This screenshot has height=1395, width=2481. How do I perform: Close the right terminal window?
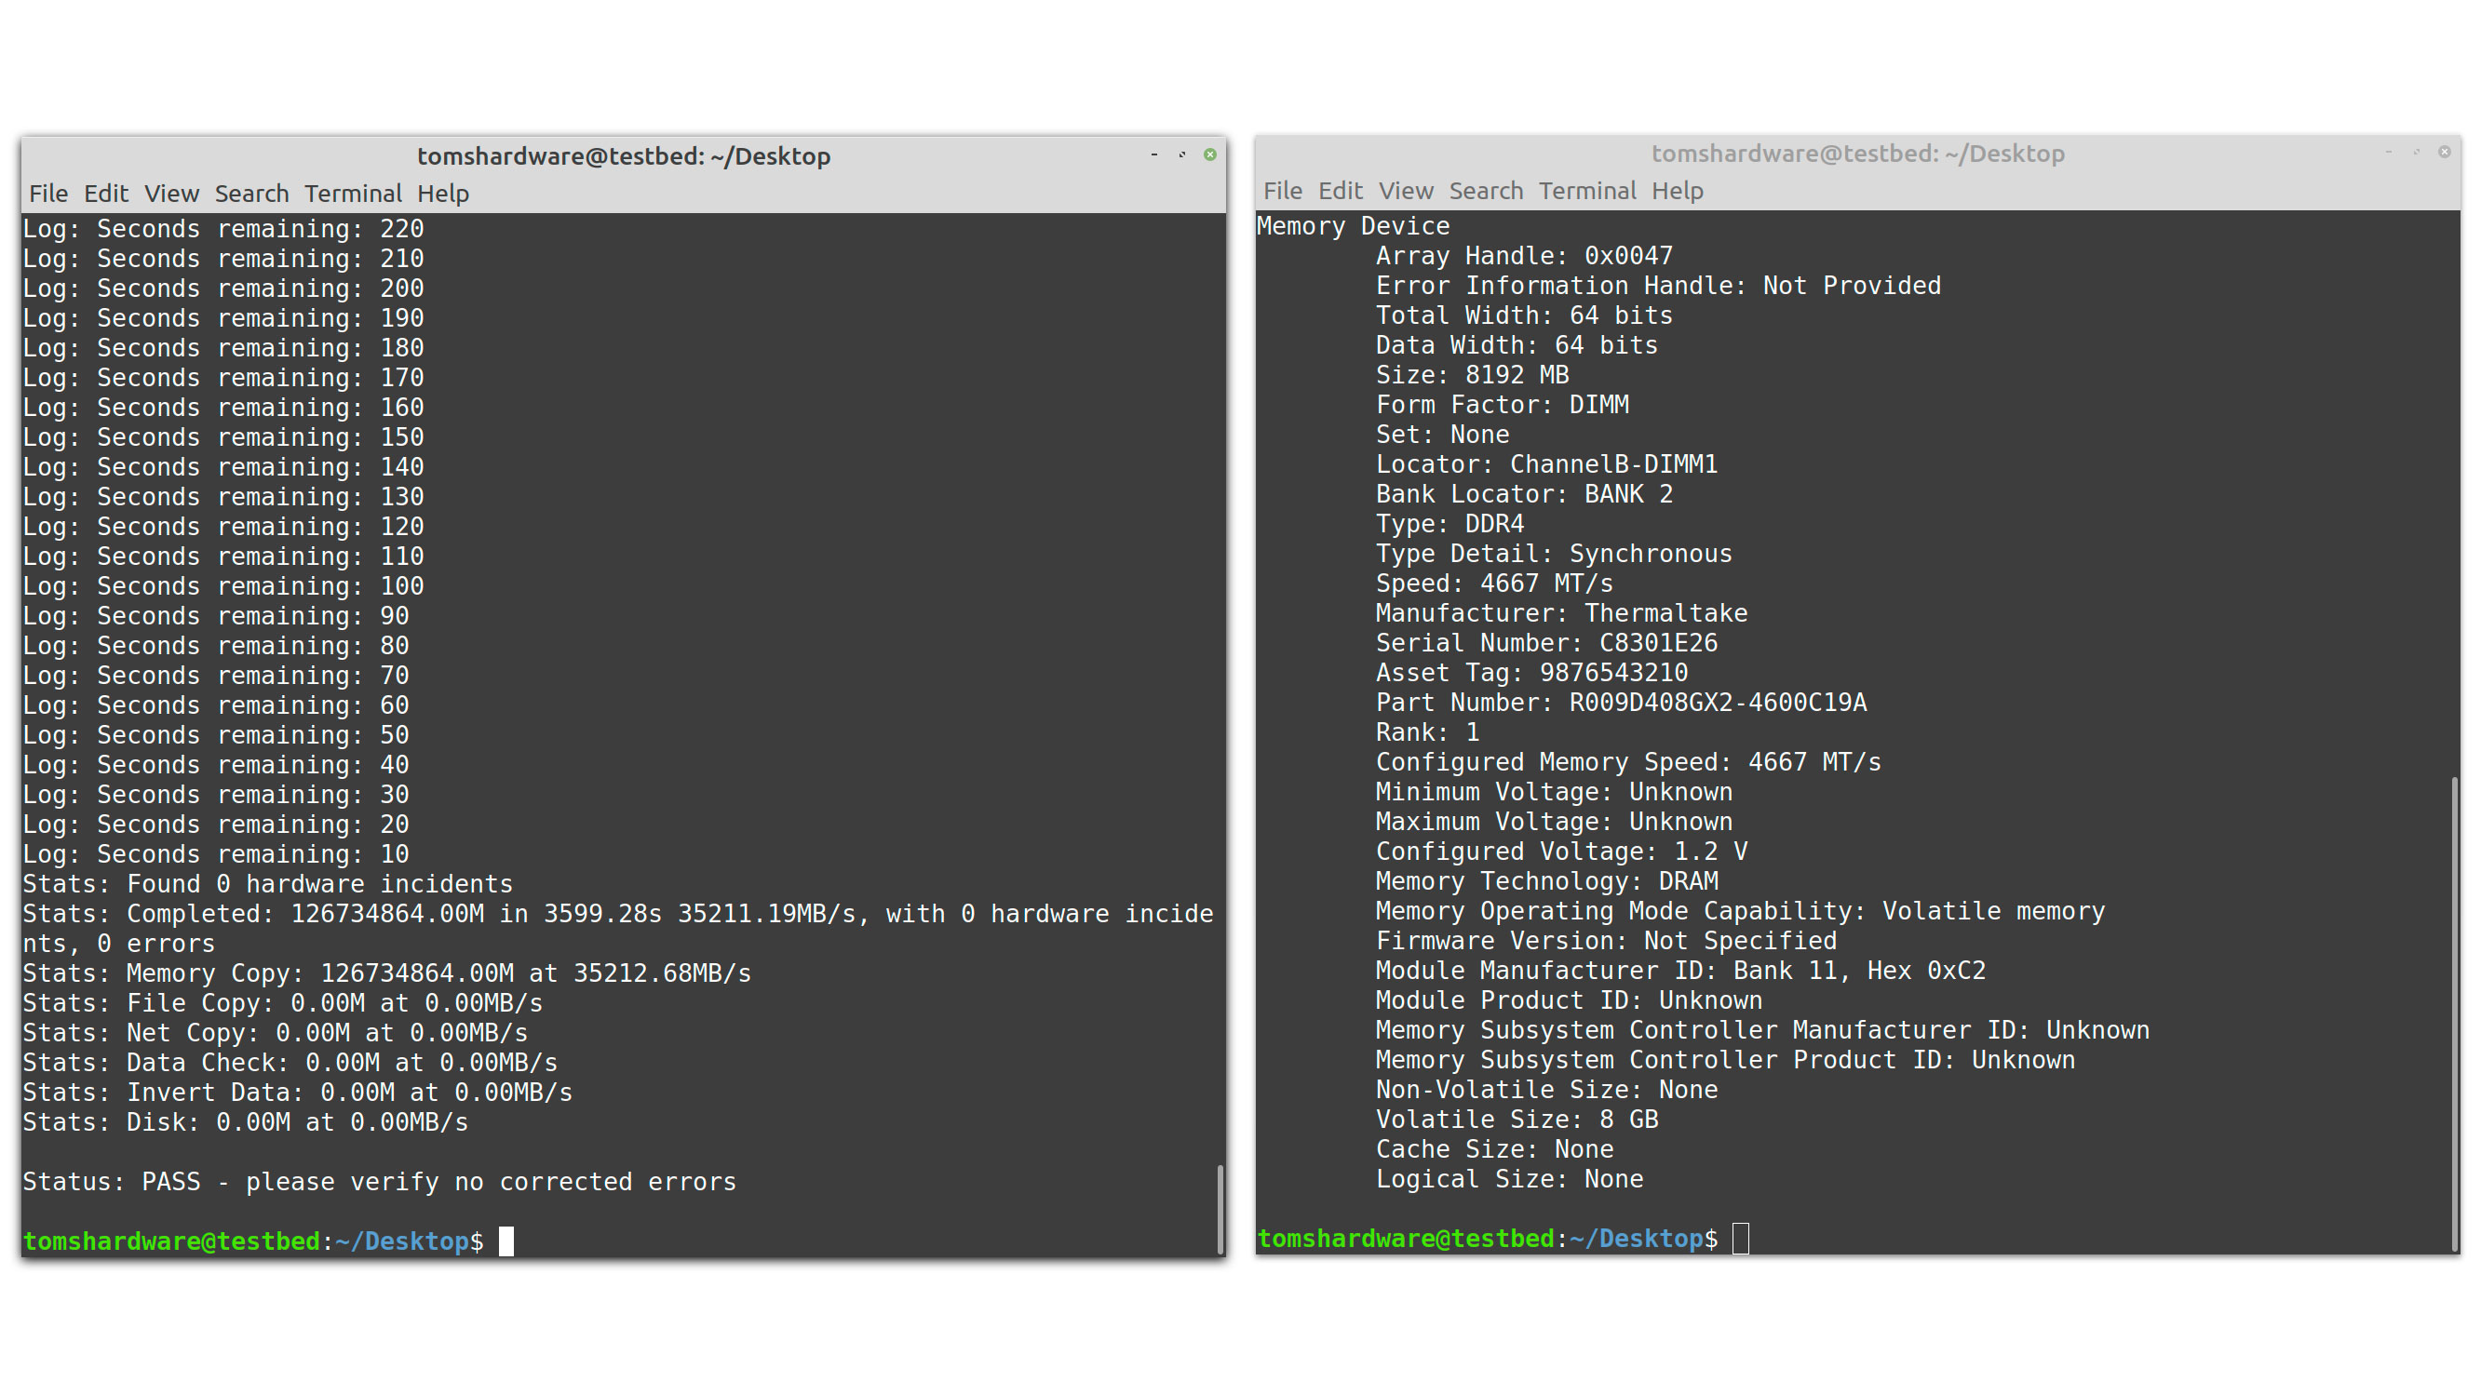point(2445,152)
